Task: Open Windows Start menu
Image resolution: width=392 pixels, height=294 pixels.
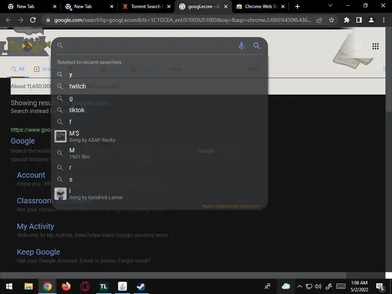Action: [9, 286]
